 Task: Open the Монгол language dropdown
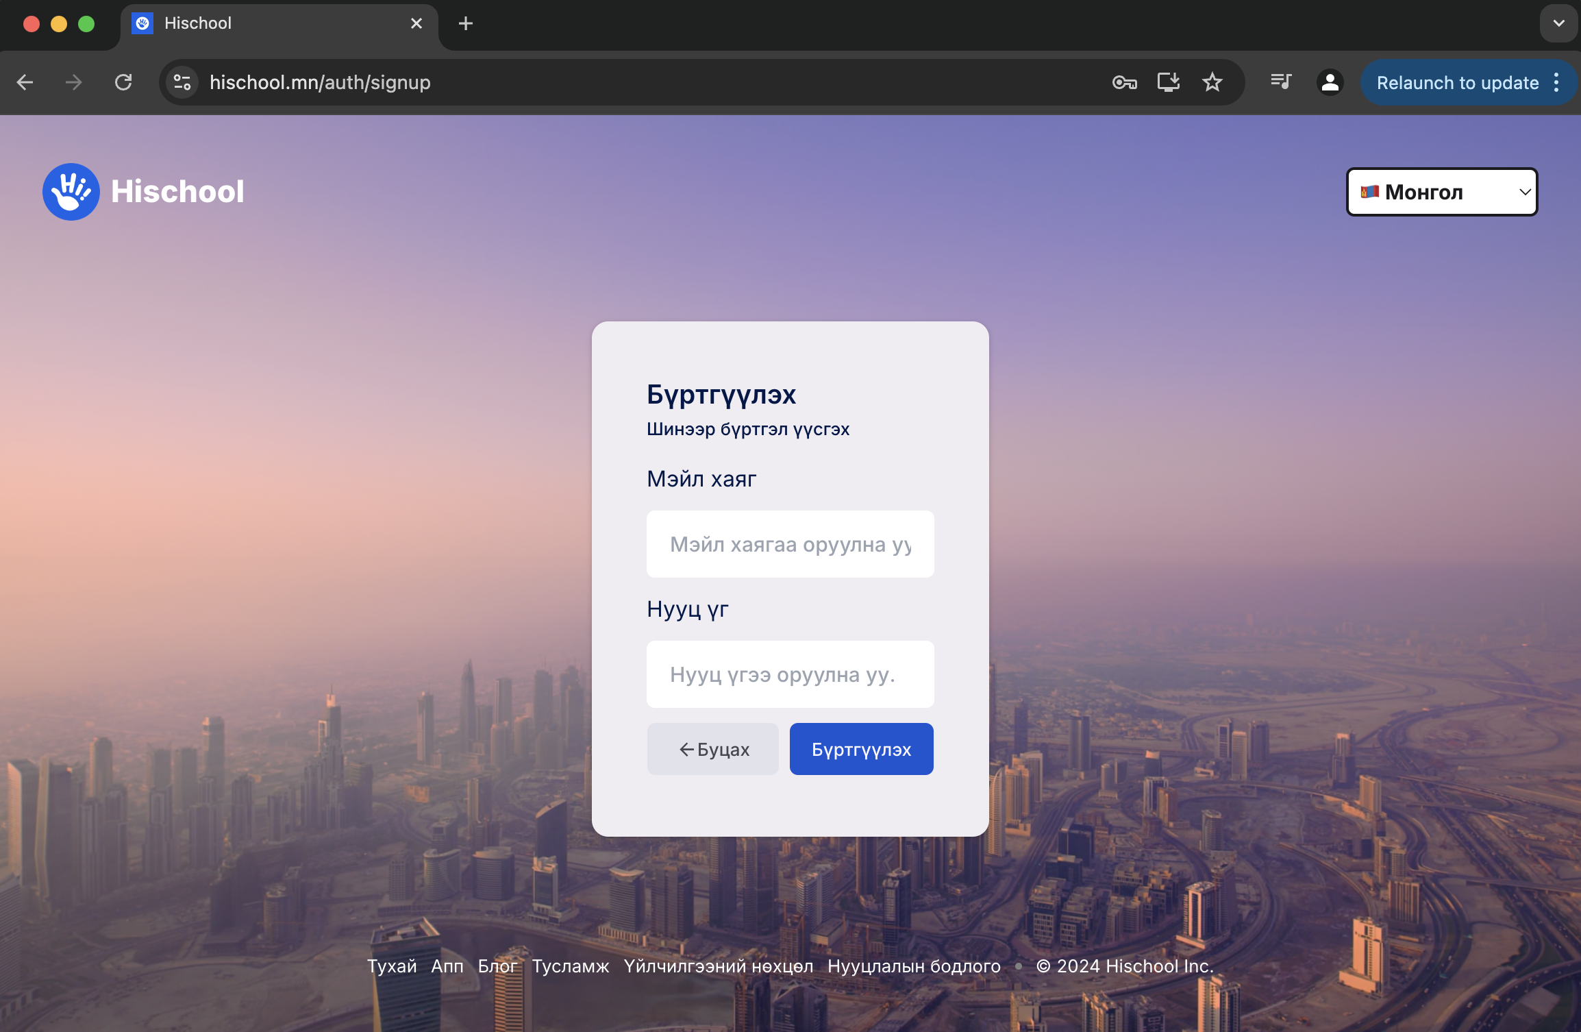pyautogui.click(x=1442, y=192)
